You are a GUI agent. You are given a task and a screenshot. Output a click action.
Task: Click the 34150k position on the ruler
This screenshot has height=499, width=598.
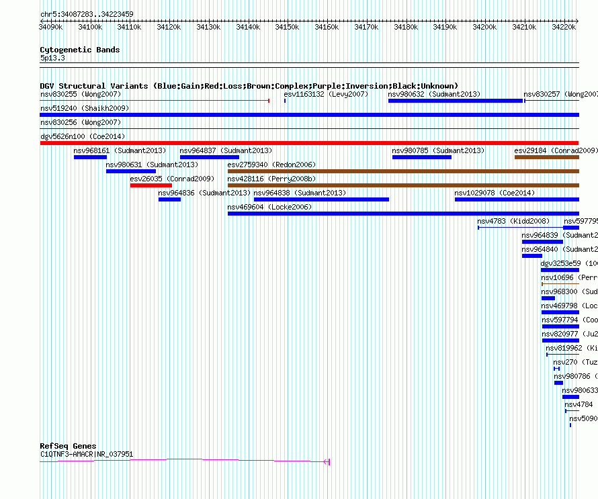click(287, 27)
